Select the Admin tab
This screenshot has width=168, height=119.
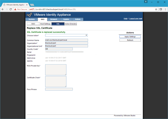pos(77,19)
